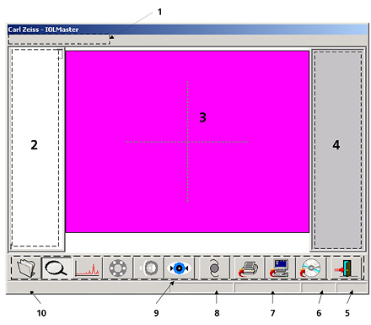Image resolution: width=371 pixels, height=325 pixels.
Task: Click the export-to-computer icon
Action: pos(280,268)
